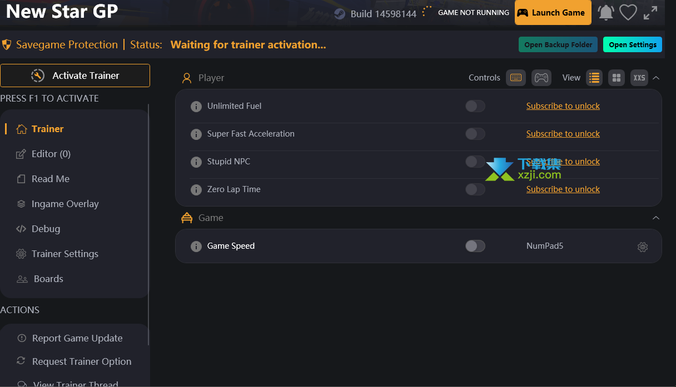
Task: Click info icon beside Stupid NPC
Action: pyautogui.click(x=196, y=162)
